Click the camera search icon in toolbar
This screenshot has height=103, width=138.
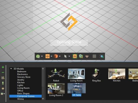[102, 56]
